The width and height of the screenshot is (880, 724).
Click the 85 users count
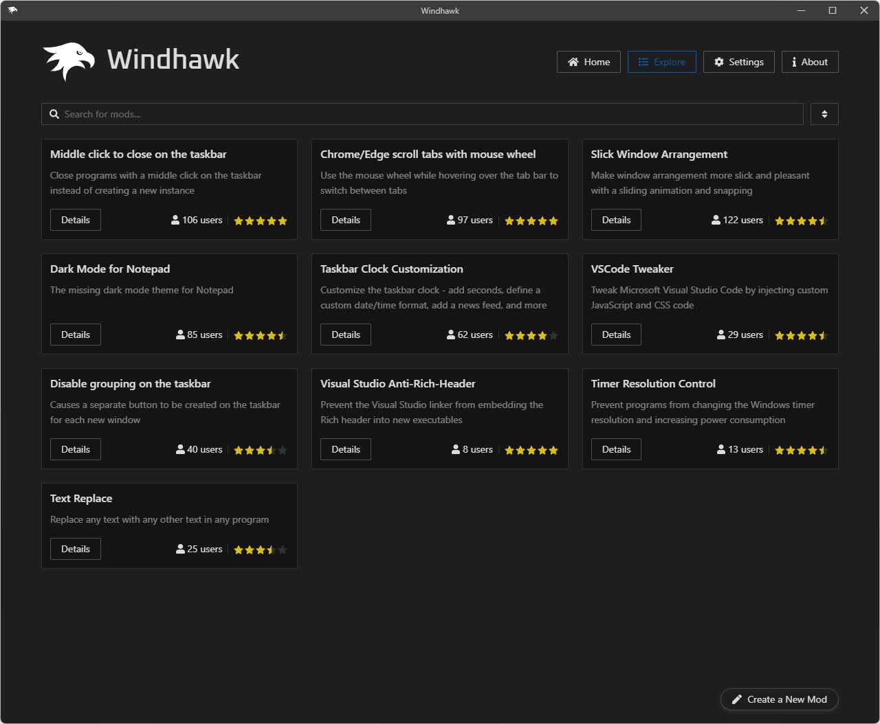(199, 335)
